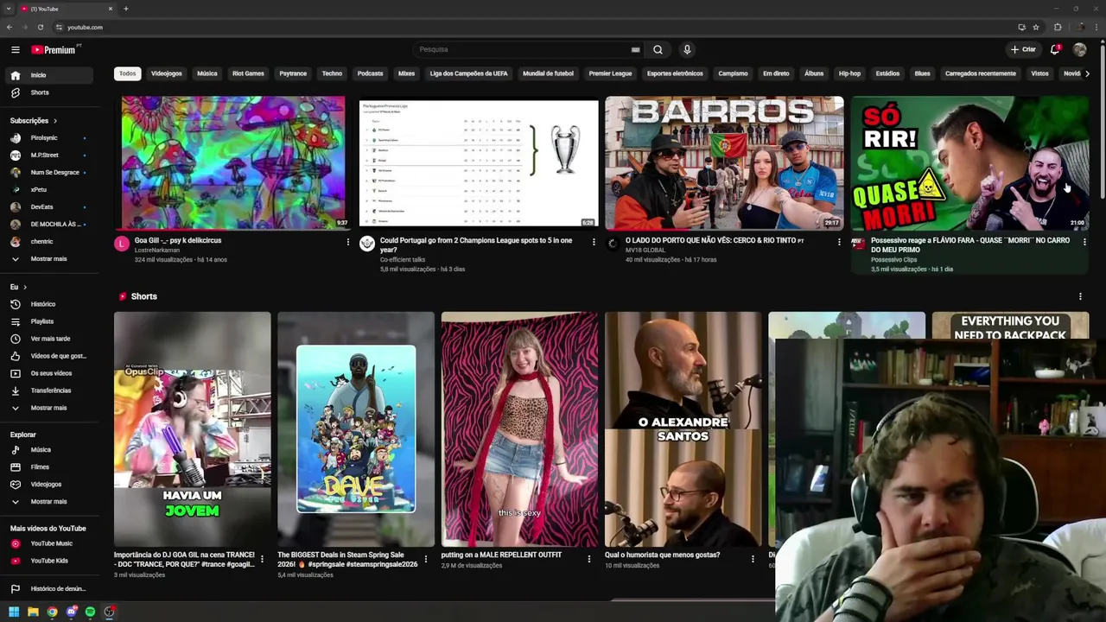Open the Dave the Diver short
1106x622 pixels.
click(356, 429)
